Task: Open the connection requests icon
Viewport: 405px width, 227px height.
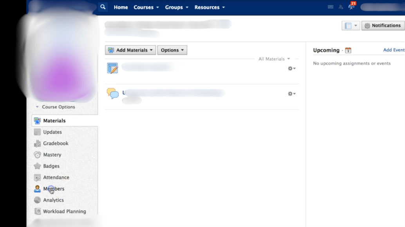Action: tap(341, 7)
